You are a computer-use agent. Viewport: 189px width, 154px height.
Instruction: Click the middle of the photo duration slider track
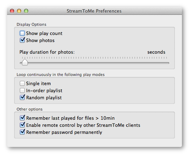[x=95, y=63]
